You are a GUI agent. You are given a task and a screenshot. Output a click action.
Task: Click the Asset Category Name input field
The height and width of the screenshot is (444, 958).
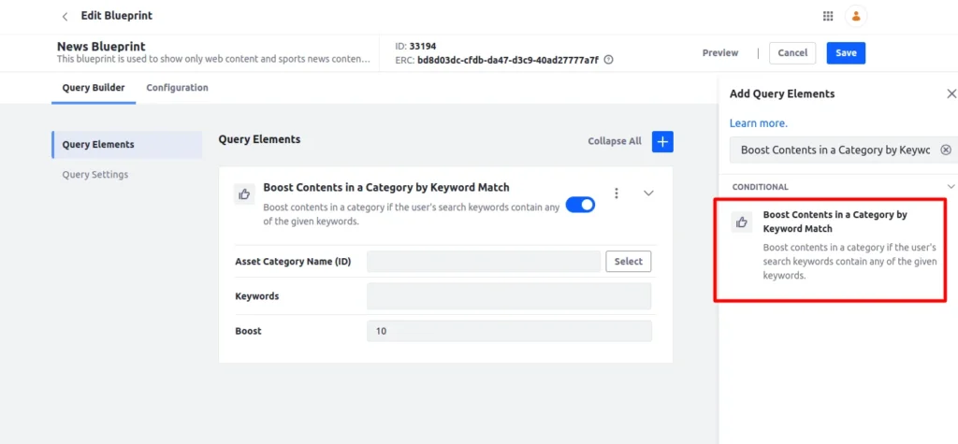(x=484, y=262)
